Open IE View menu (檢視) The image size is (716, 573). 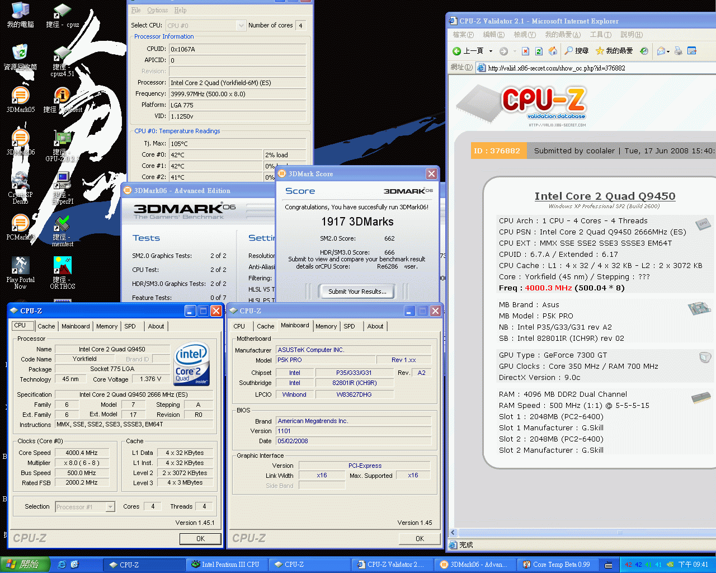[x=525, y=35]
